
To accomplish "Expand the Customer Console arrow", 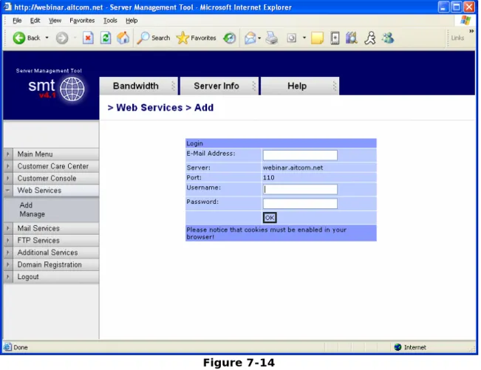I will tap(8, 178).
